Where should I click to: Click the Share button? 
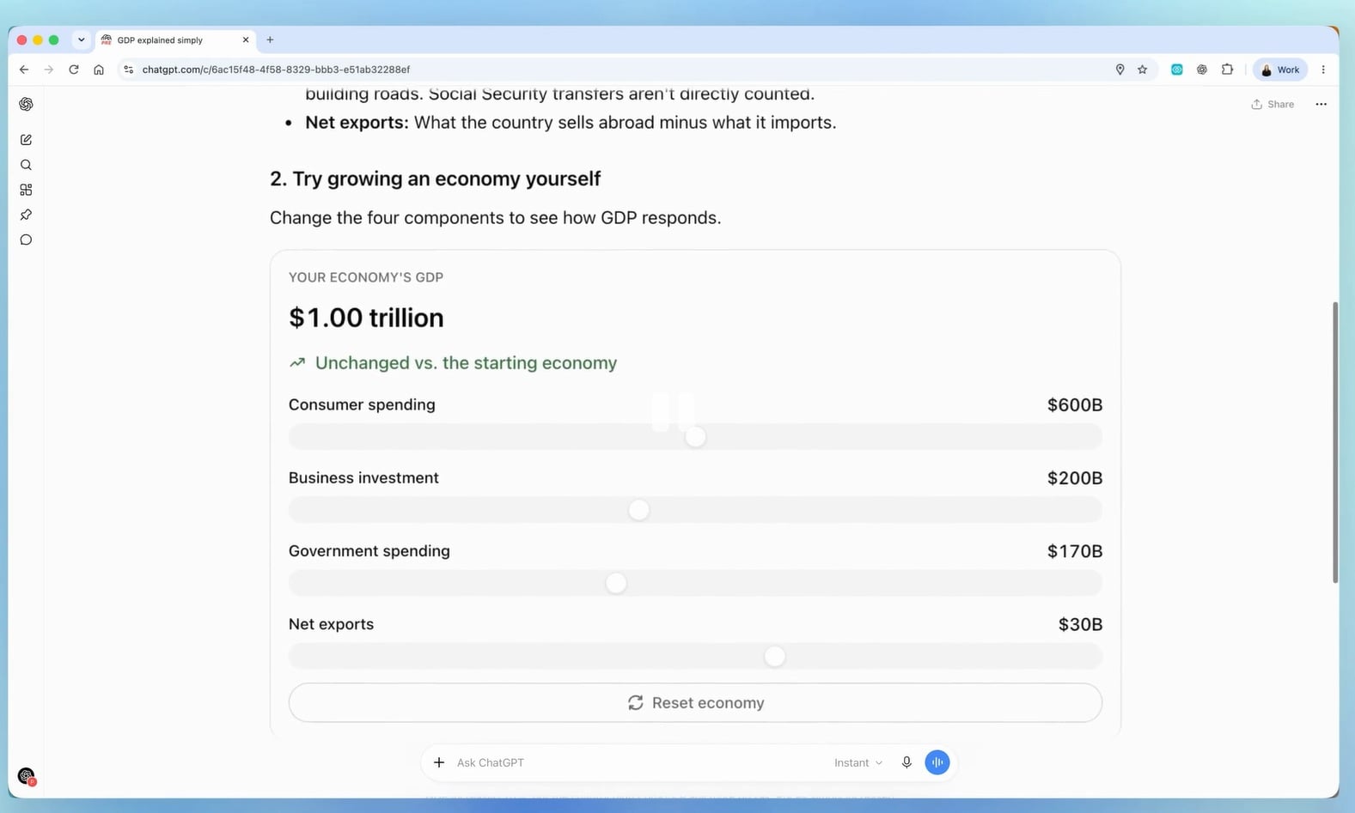(1273, 104)
